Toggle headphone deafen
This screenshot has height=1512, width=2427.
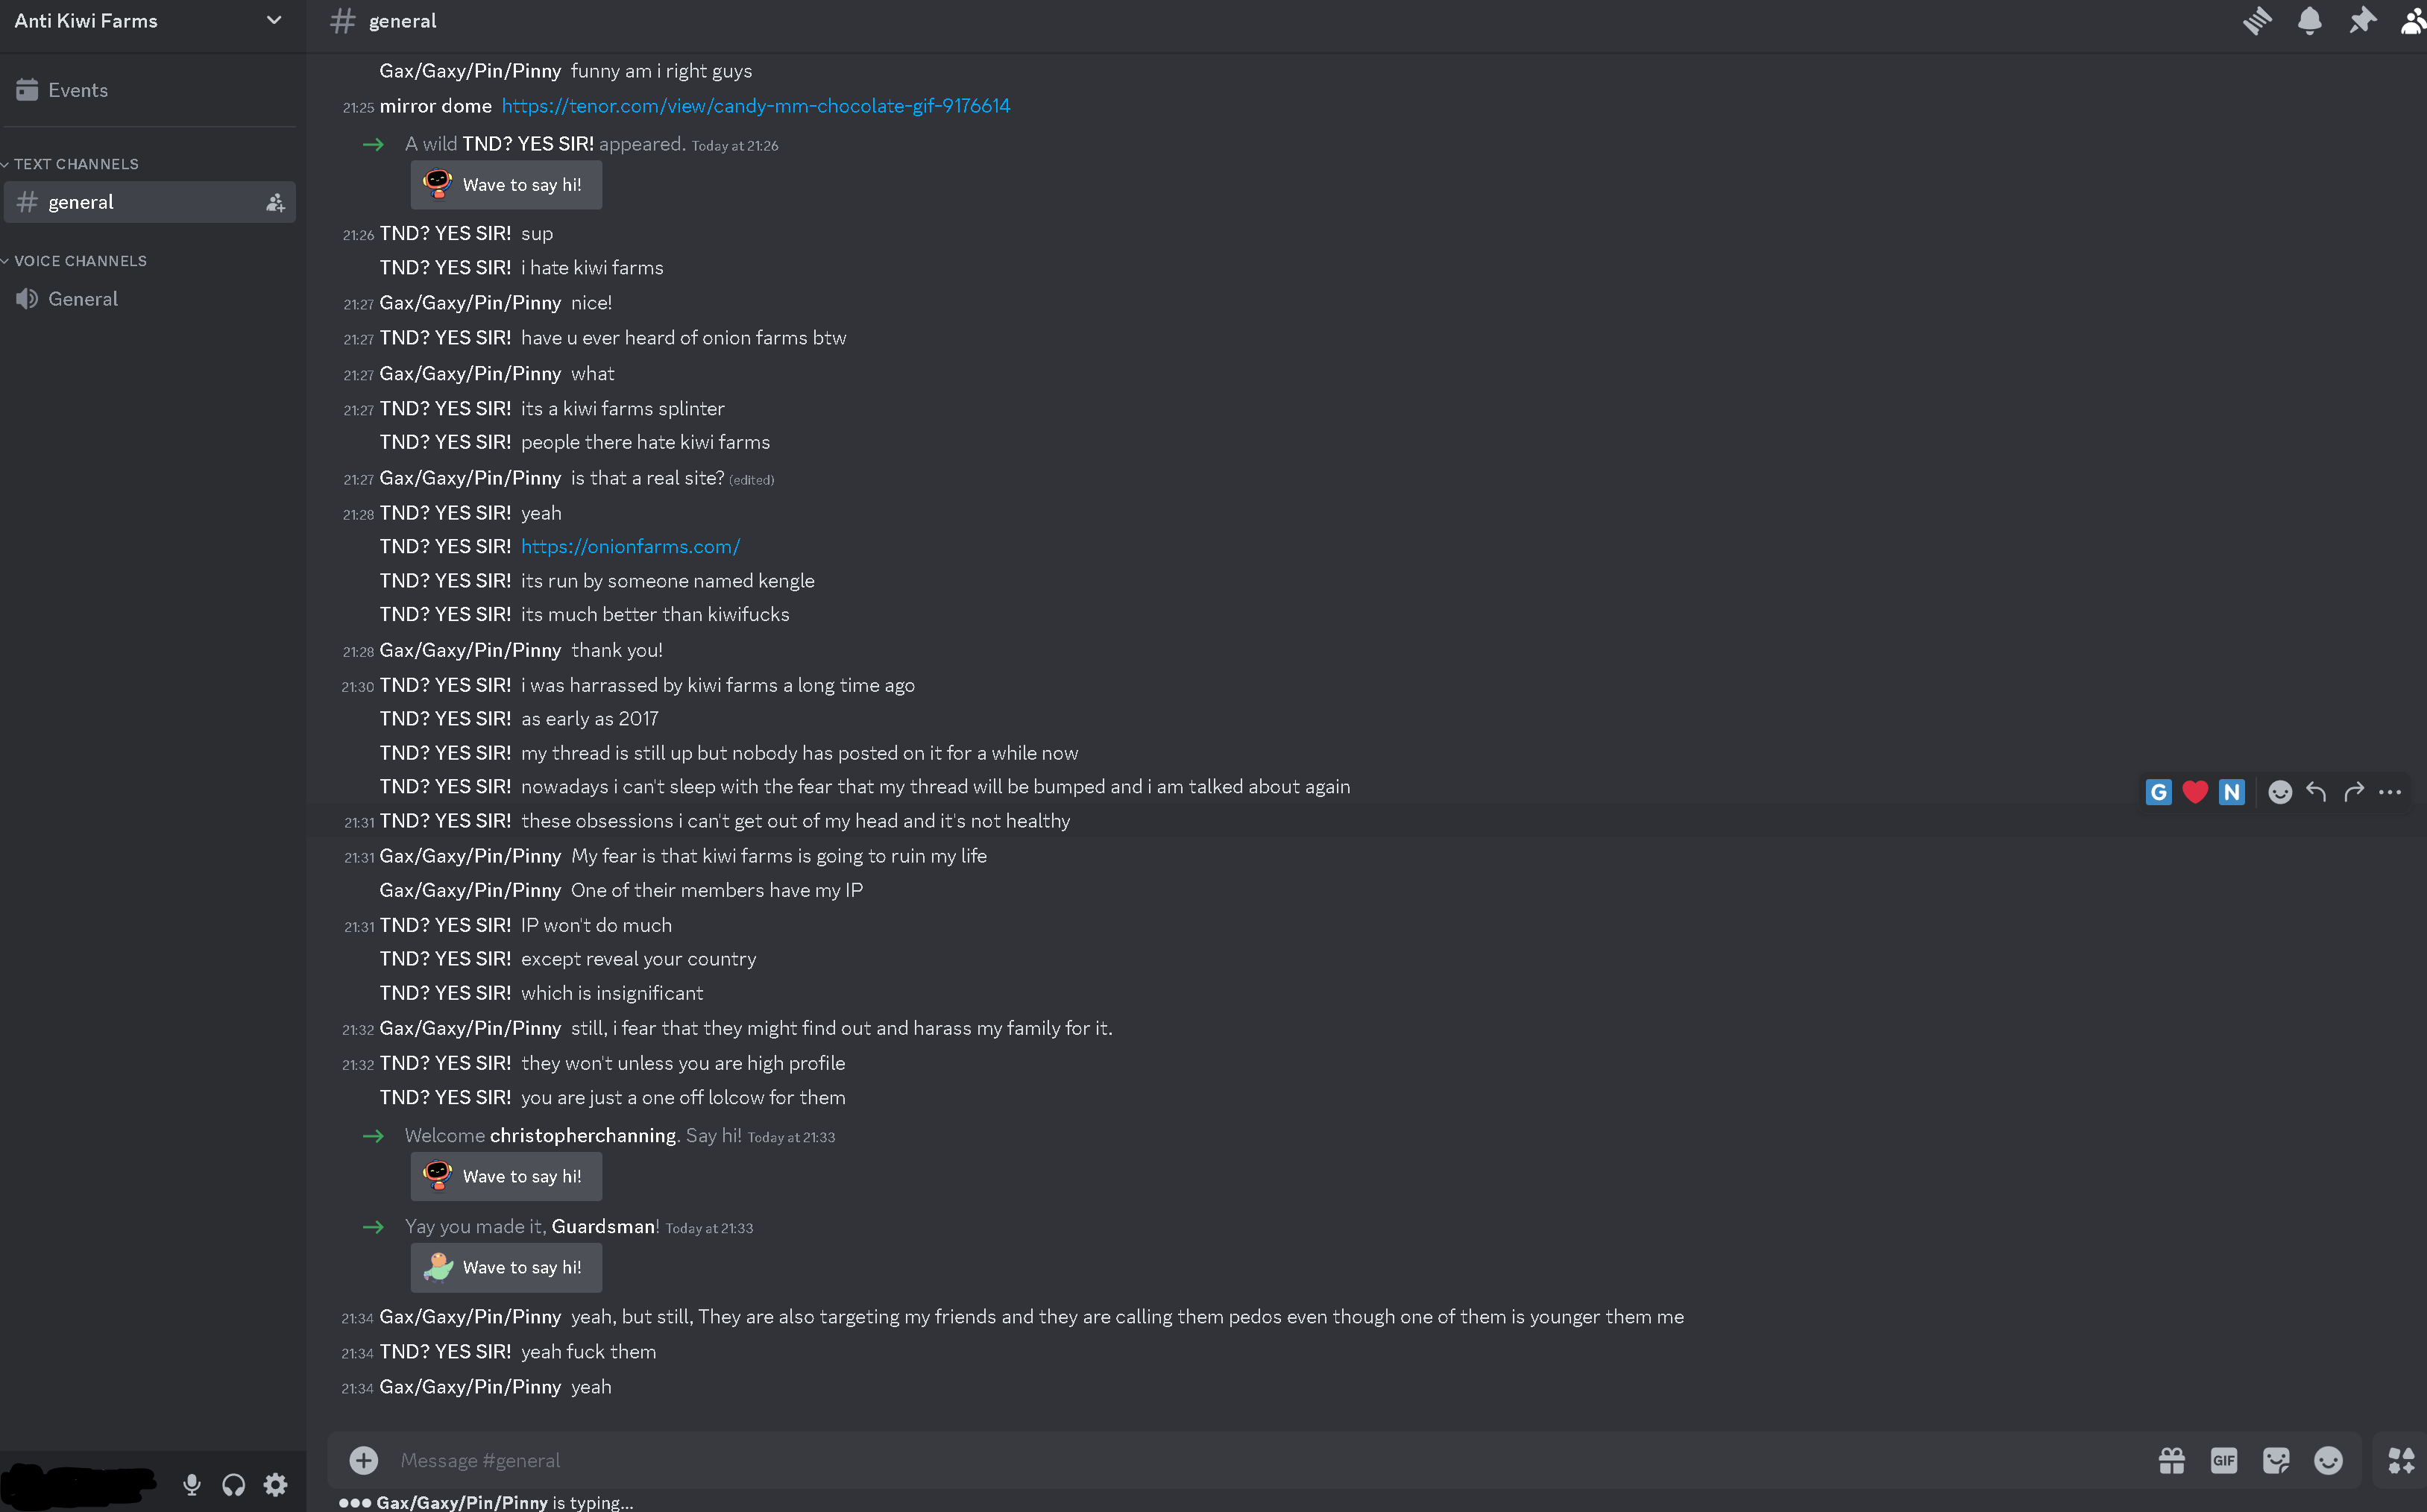[234, 1485]
